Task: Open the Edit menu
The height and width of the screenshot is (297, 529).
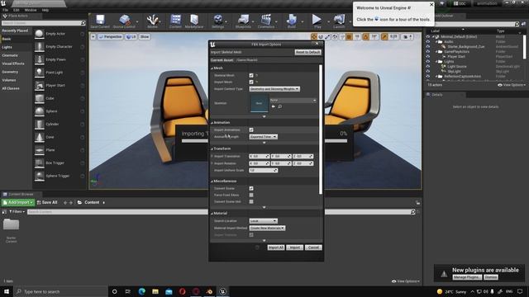Action: point(17,10)
